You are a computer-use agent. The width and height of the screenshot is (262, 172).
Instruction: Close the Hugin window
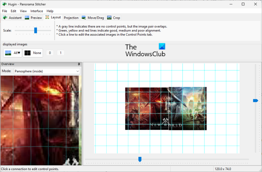click(x=256, y=4)
